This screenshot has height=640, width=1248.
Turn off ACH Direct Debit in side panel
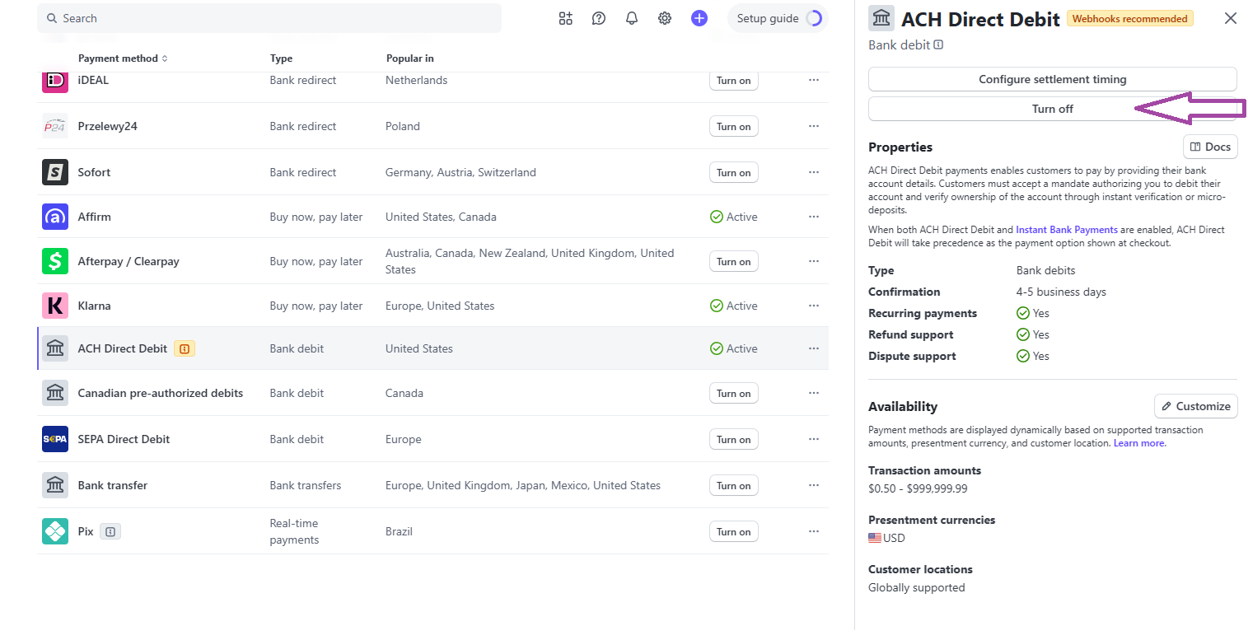coord(1052,109)
